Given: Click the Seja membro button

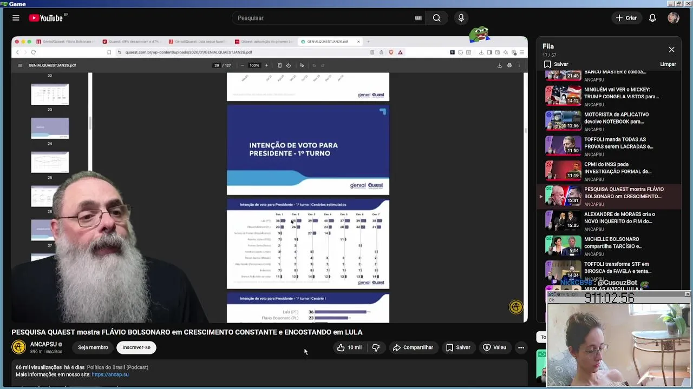Looking at the screenshot, I should (93, 347).
